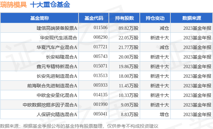Image resolution: width=213 pixels, height=129 pixels.
Task: Click fund code 005041
Action: (x=101, y=114)
